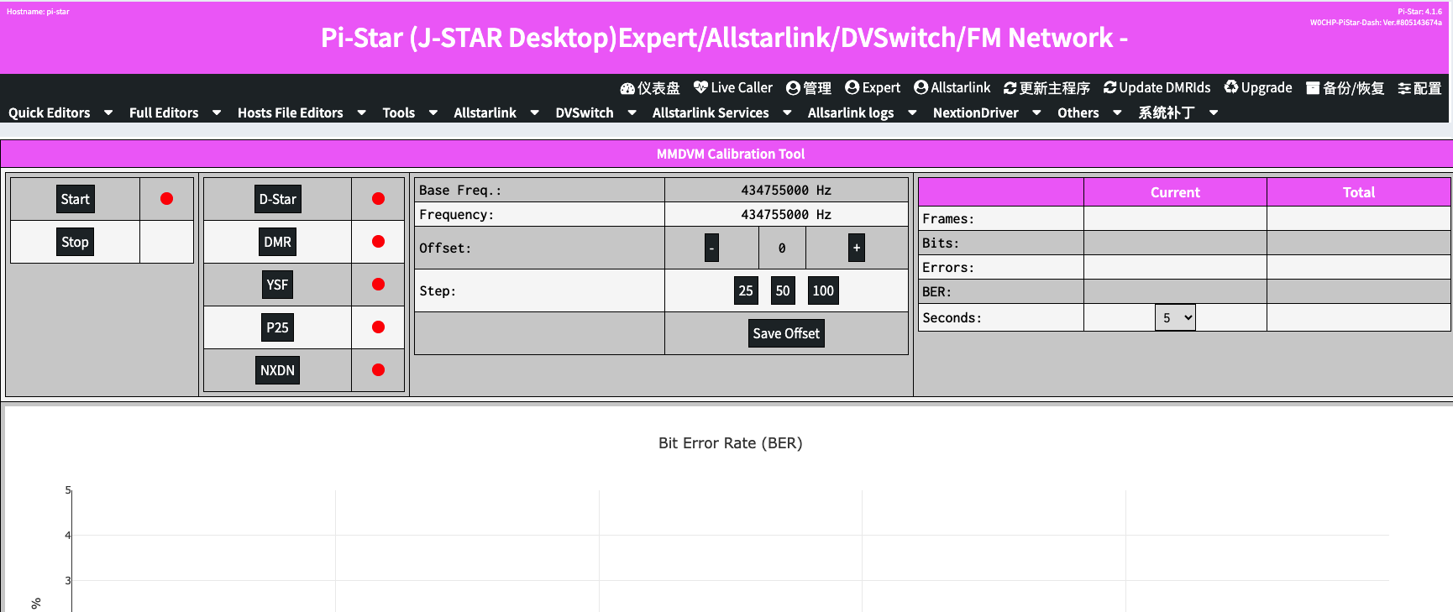Open the Others menu
The width and height of the screenshot is (1453, 612).
point(1078,112)
